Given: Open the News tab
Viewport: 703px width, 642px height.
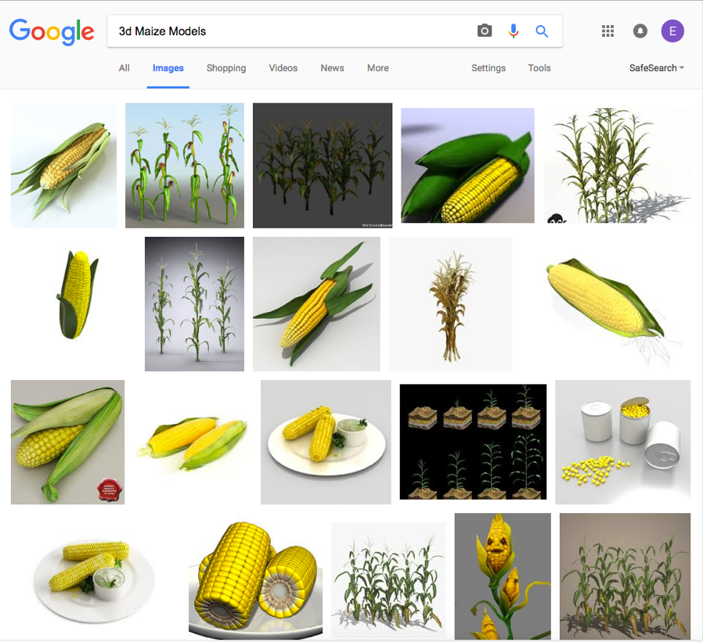Looking at the screenshot, I should tap(332, 68).
